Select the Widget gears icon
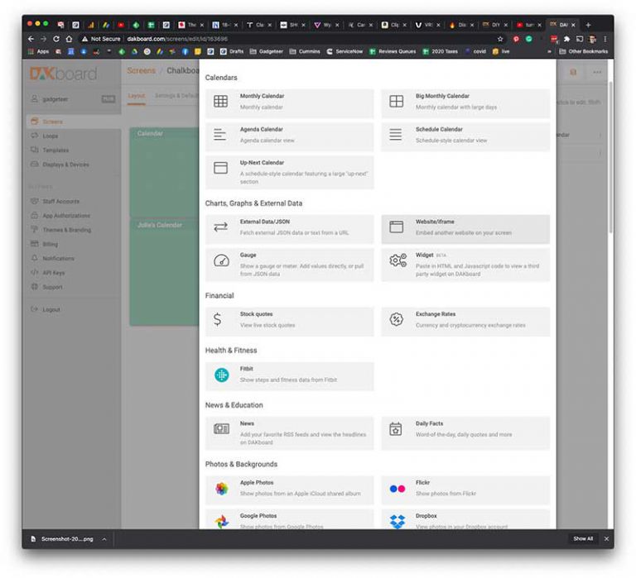 [x=397, y=260]
